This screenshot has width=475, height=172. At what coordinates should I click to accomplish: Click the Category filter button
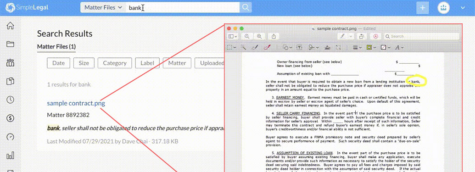pos(115,63)
